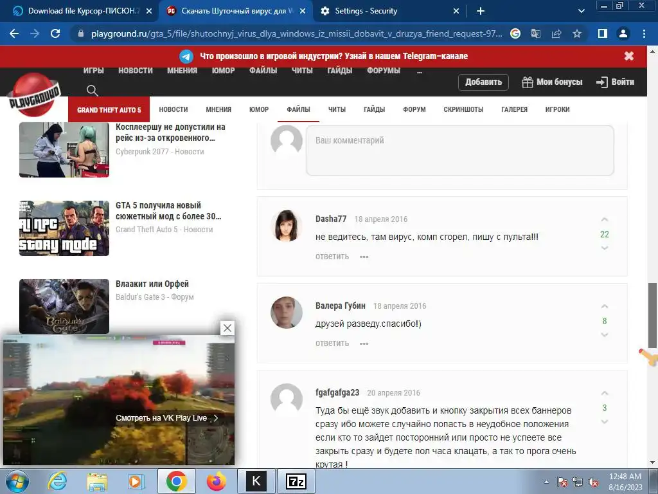Reply to Dasha77's comment via ответить

click(332, 256)
